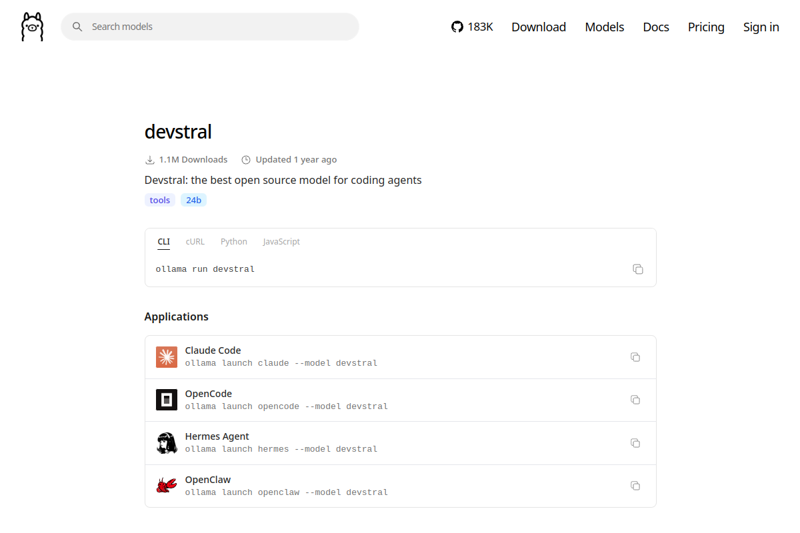Copy the Claude Code launch command

coord(635,357)
